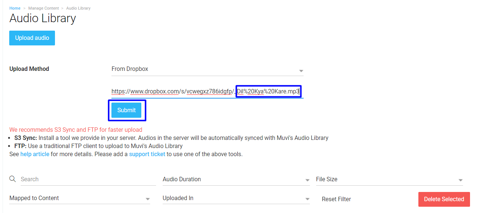
Task: Click the Audio Duration filter field
Action: tap(236, 179)
